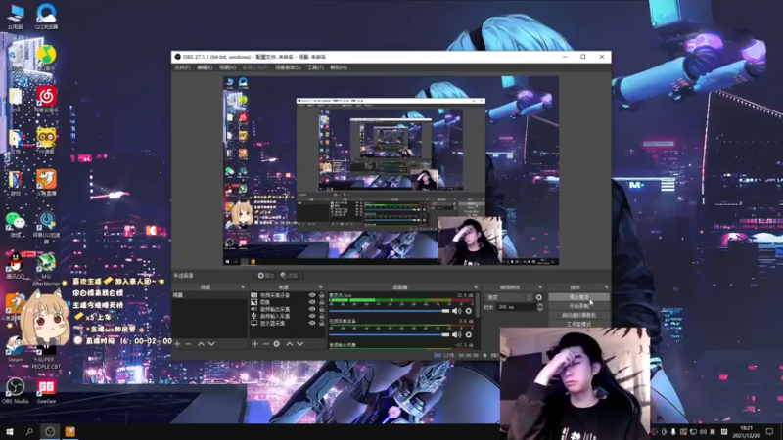Screen dimensions: 783x440
Task: Open the Steam desktop icon
Action: 15,349
